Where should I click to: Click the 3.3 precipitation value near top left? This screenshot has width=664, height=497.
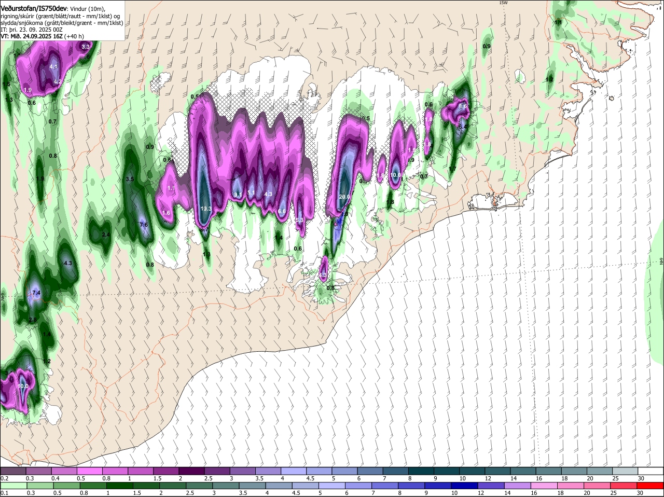click(86, 47)
